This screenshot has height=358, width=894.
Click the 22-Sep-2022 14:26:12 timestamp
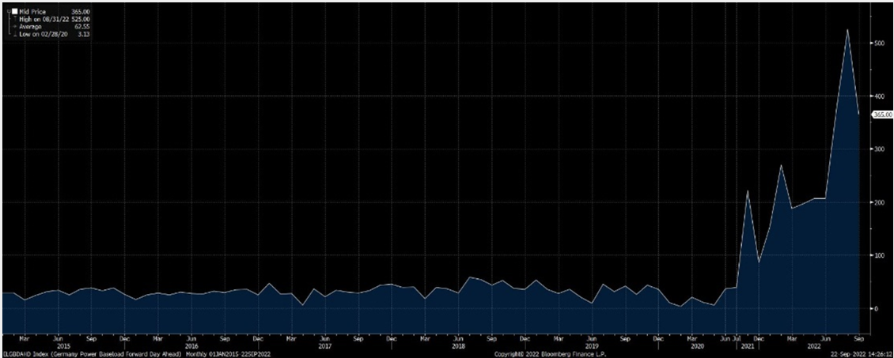click(862, 354)
